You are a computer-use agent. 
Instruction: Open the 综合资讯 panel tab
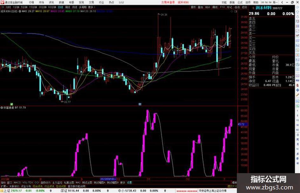click(38, 186)
